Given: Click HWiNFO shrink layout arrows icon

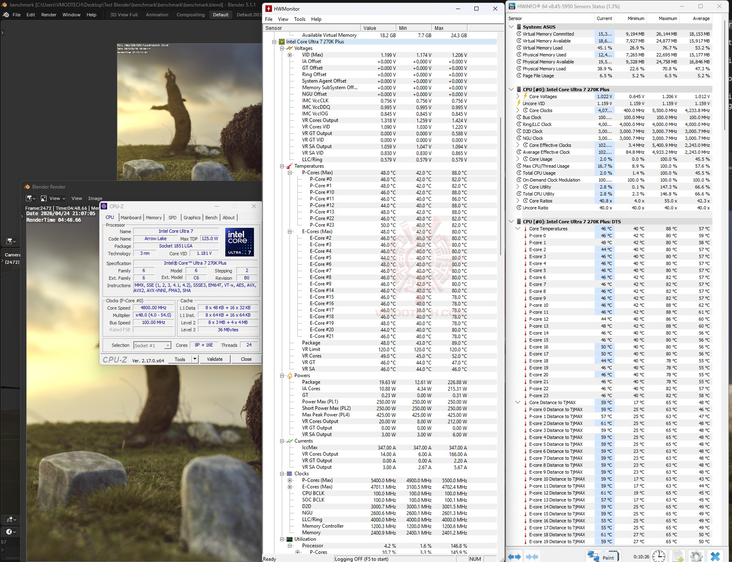Looking at the screenshot, I should click(x=532, y=556).
